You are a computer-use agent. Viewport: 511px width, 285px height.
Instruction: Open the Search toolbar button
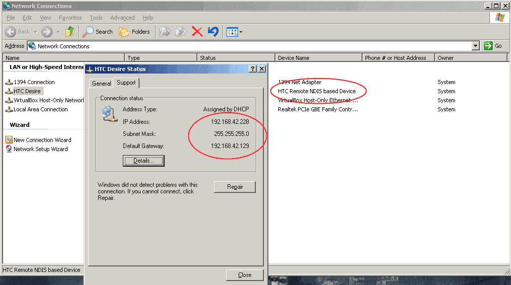tap(97, 32)
